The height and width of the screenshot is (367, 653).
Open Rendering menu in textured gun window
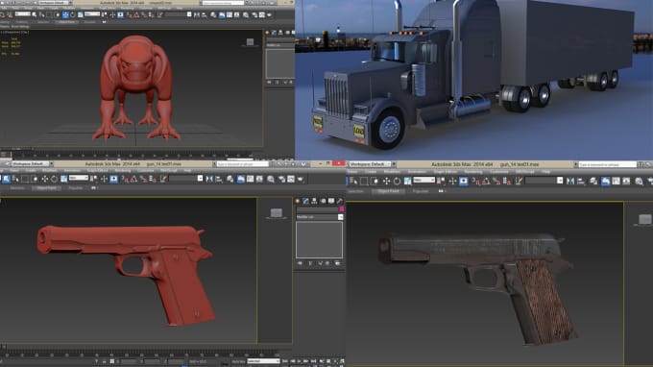pyautogui.click(x=473, y=172)
